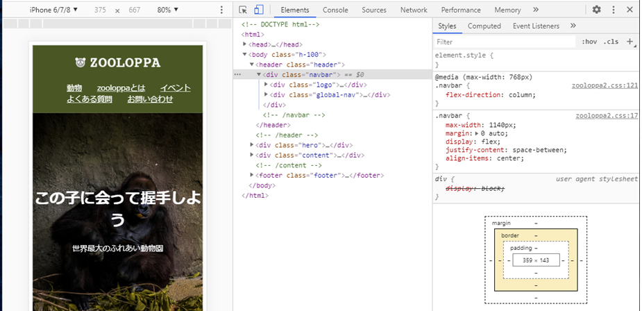Click the よくある質問 nav link
Screen dimensions: 642x311
tap(90, 99)
